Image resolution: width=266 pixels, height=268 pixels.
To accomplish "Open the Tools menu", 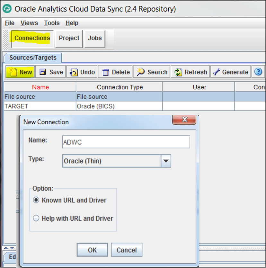I will click(x=51, y=23).
